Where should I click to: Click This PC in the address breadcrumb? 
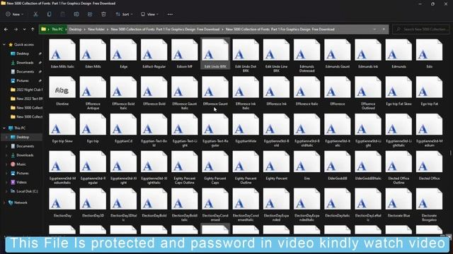57,30
